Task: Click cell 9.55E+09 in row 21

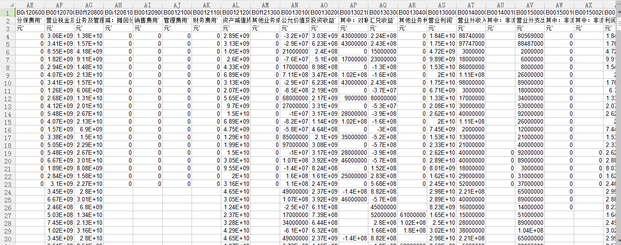Action: click(x=236, y=168)
